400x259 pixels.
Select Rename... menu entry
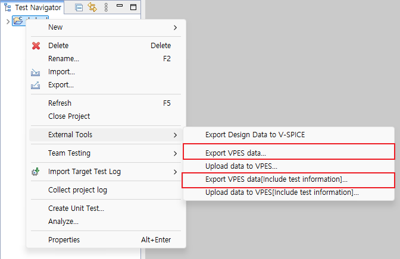(105, 59)
